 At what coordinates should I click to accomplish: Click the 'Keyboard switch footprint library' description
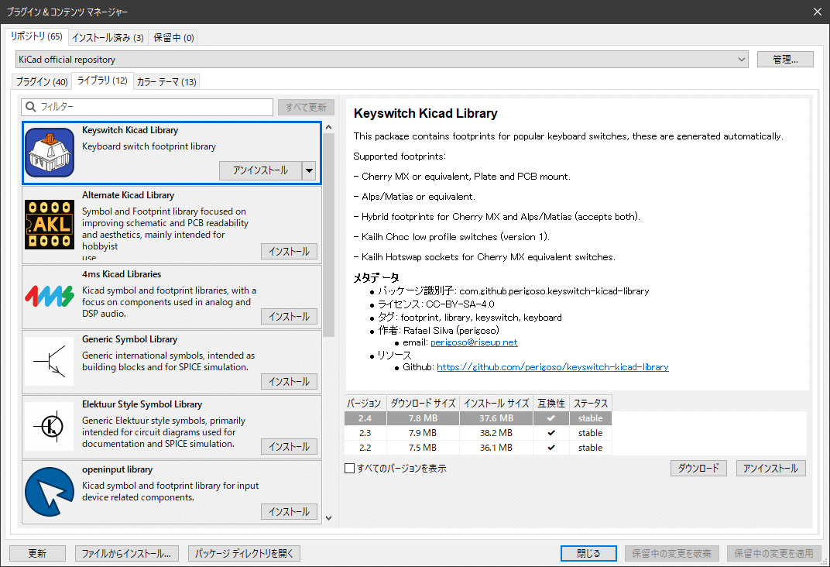tap(149, 146)
